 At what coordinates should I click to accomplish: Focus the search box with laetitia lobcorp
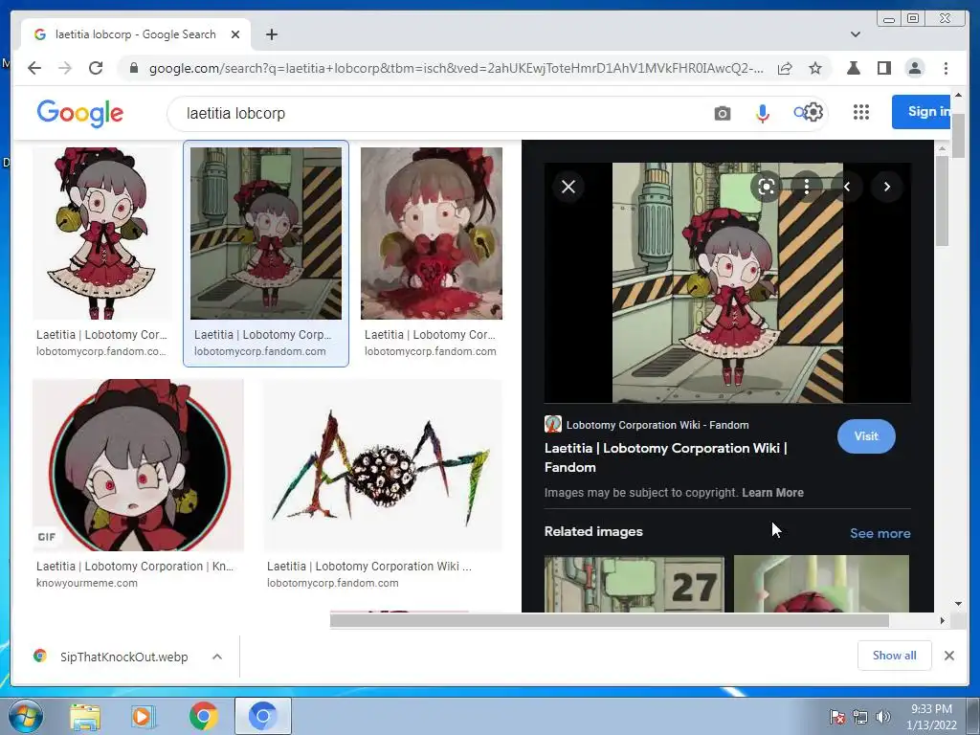pyautogui.click(x=437, y=114)
